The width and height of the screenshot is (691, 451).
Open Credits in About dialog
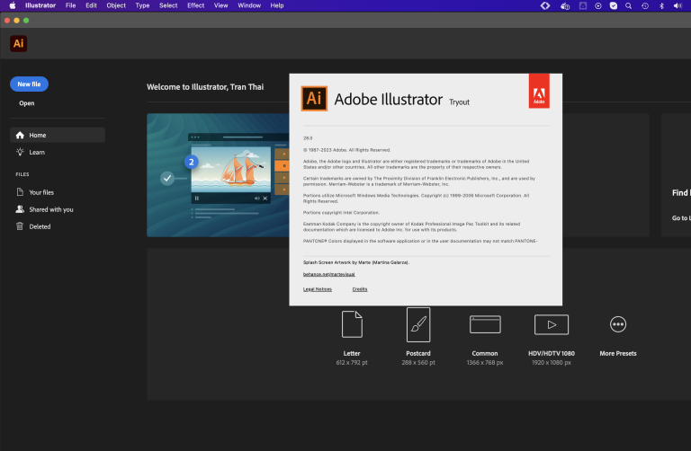(x=360, y=289)
